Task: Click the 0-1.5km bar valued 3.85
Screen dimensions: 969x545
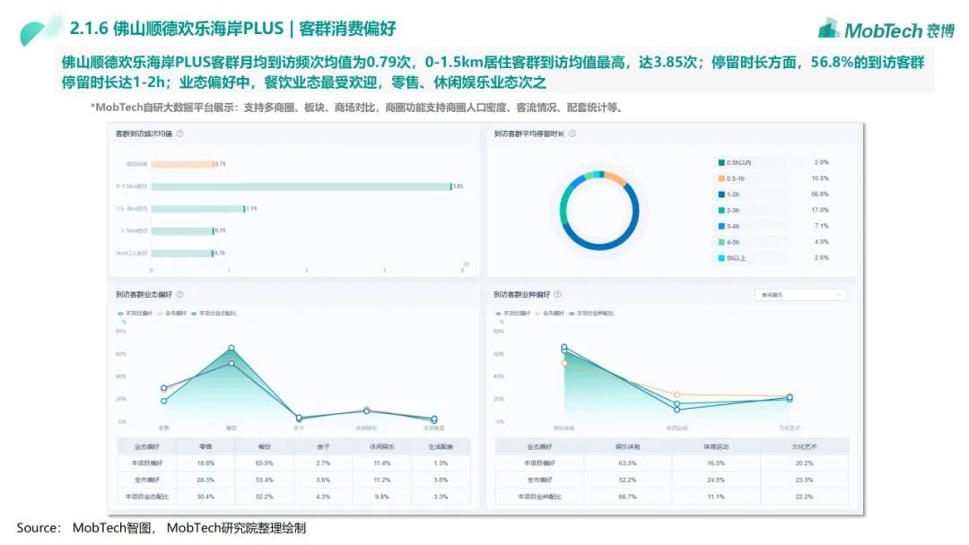Action: point(301,186)
